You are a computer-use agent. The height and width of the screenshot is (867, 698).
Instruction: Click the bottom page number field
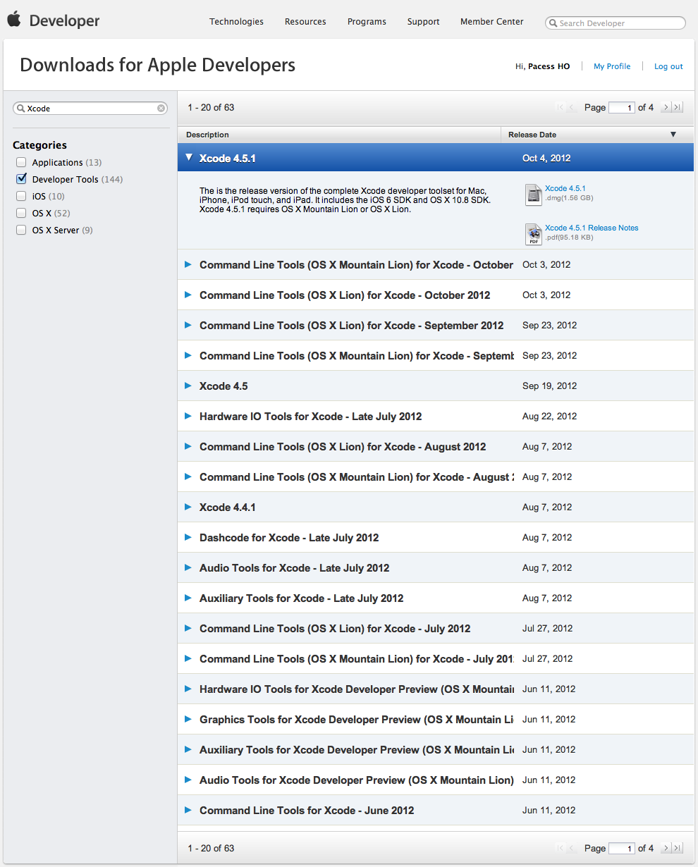(622, 849)
